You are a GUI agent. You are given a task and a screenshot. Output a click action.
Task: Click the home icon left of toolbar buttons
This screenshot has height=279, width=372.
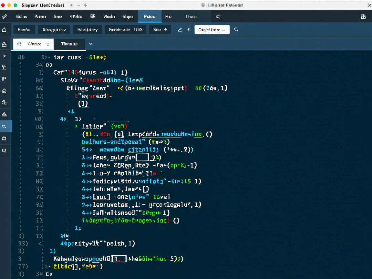tap(4, 30)
